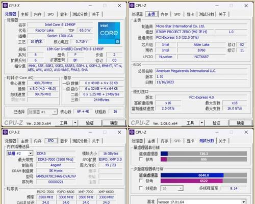
Task: Tick the 参考 checkbox under multi-thread benchmark
Action: (x=141, y=181)
